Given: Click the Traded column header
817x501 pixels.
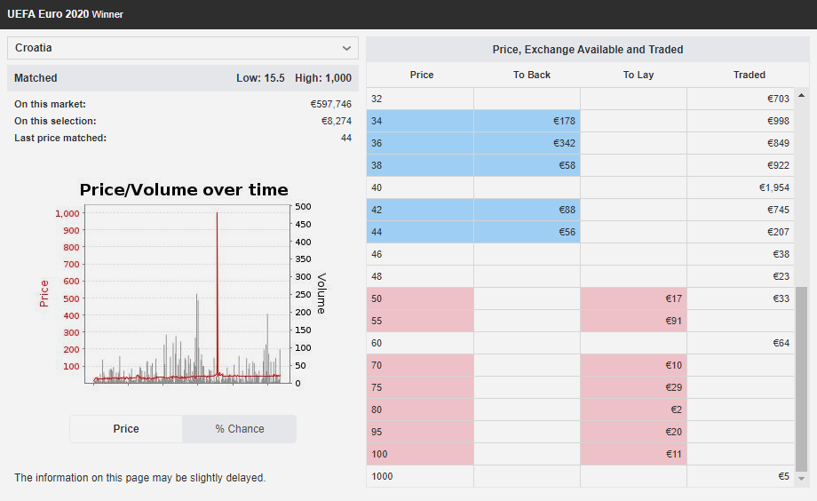Looking at the screenshot, I should tap(750, 76).
